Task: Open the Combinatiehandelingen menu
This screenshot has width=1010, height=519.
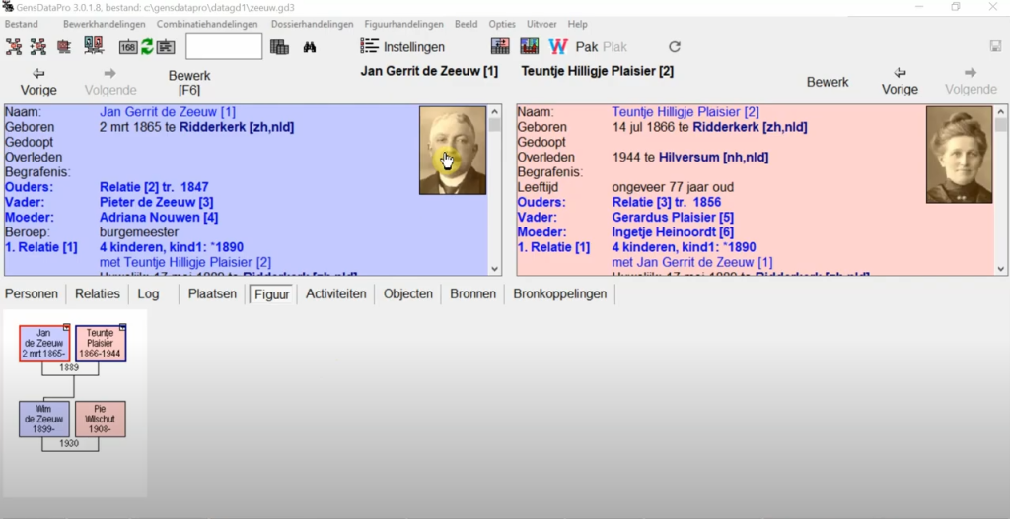Action: point(207,24)
